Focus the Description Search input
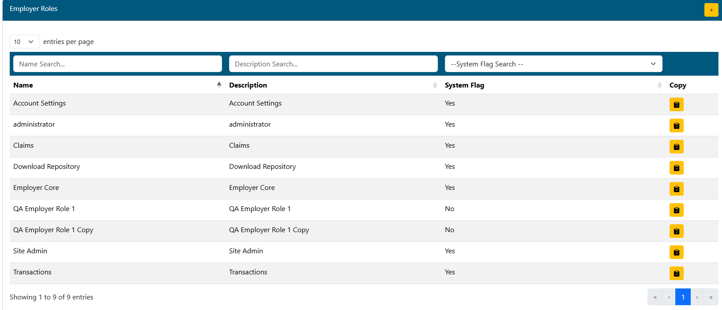Viewport: 722px width, 310px height. 333,64
